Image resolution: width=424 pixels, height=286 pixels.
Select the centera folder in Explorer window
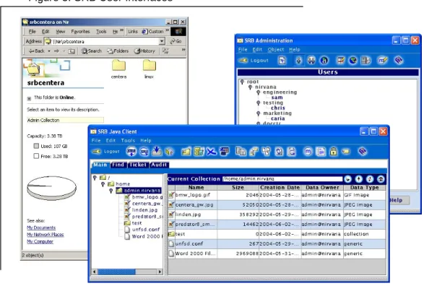point(118,69)
